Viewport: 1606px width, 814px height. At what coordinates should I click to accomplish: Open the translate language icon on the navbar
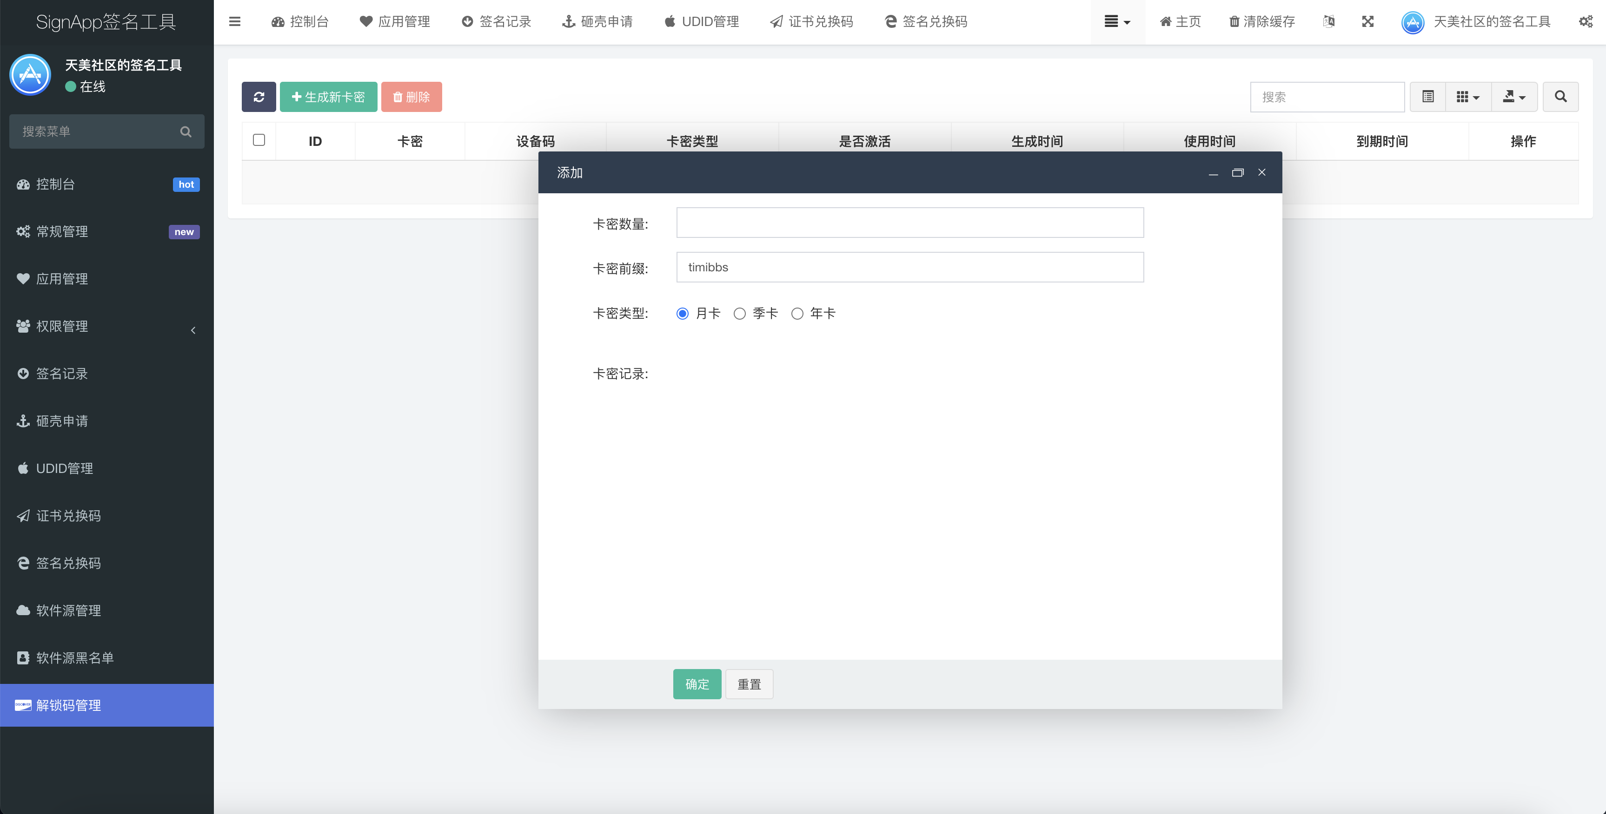(1328, 22)
